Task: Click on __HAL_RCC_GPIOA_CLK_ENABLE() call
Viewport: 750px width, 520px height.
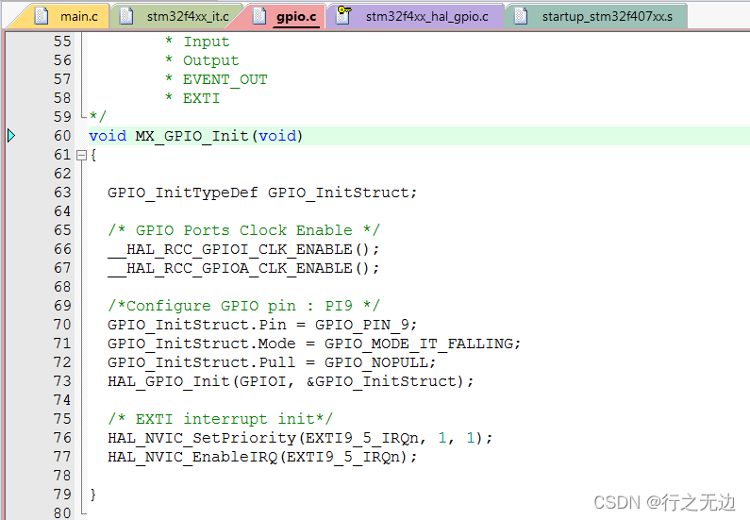Action: (243, 268)
